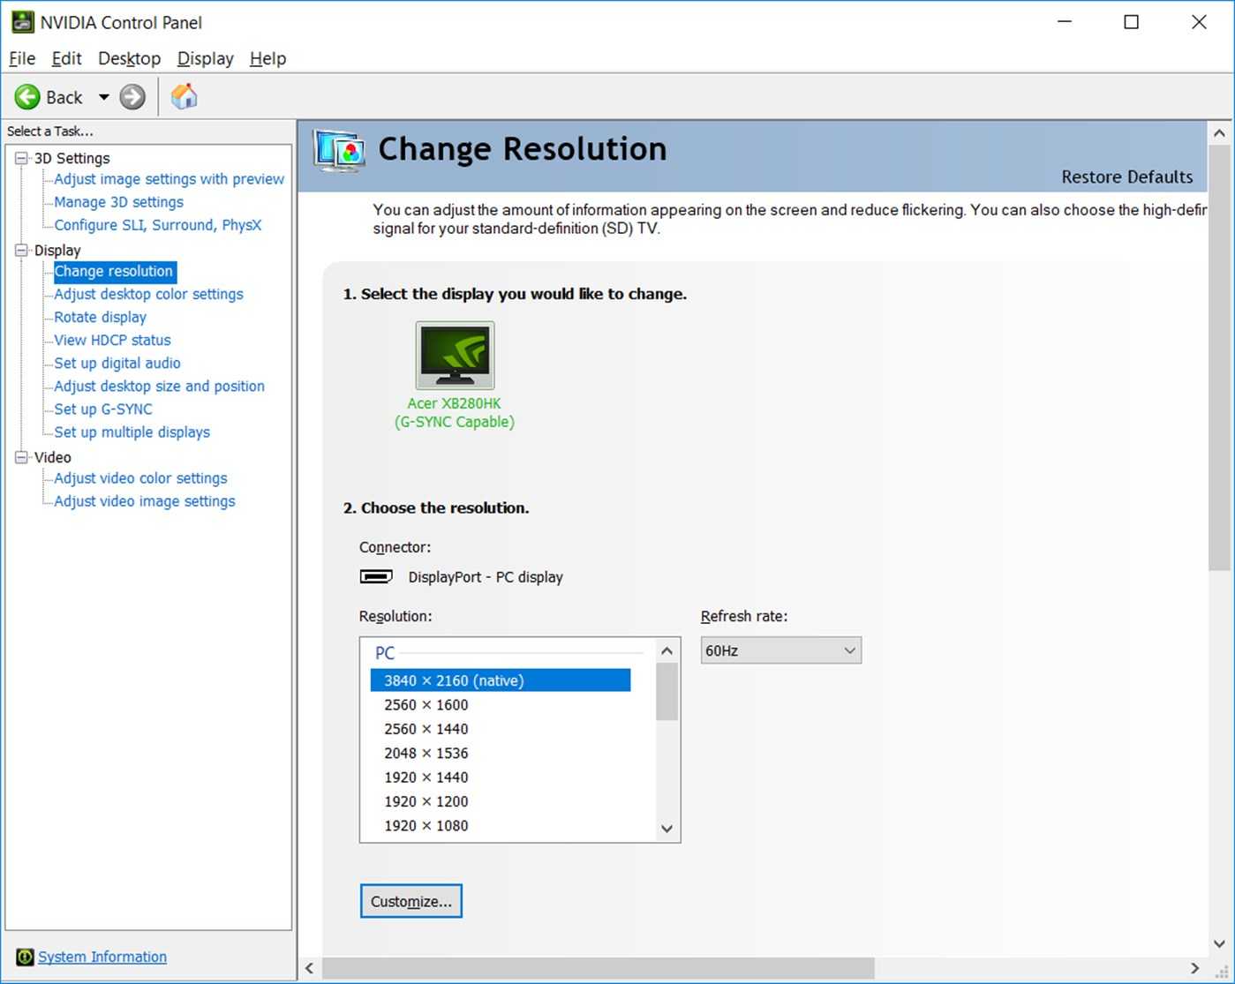Open the NVIDIA home page icon

click(x=184, y=96)
